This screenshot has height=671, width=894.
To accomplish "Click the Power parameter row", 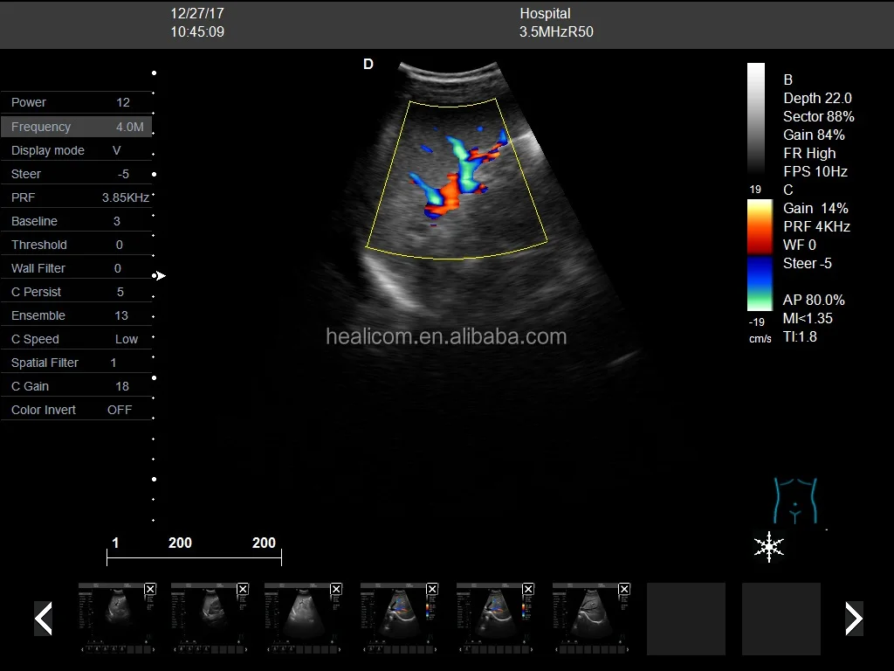I will click(76, 102).
